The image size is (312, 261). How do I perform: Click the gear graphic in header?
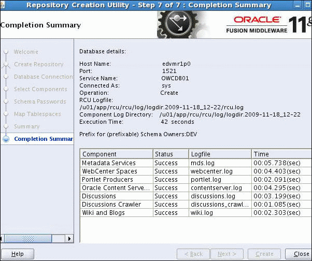[178, 25]
